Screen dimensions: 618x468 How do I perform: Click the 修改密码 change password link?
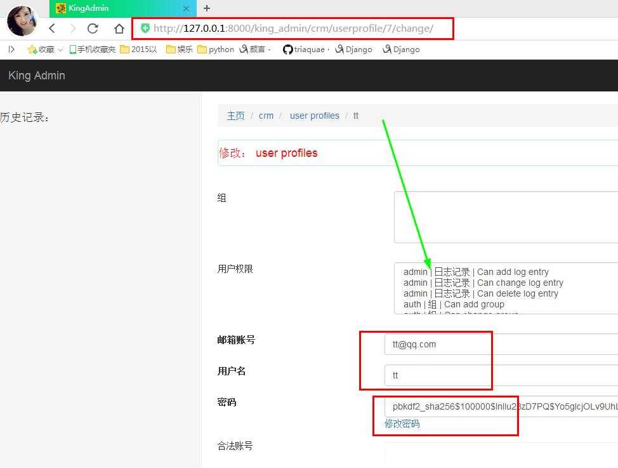coord(402,424)
